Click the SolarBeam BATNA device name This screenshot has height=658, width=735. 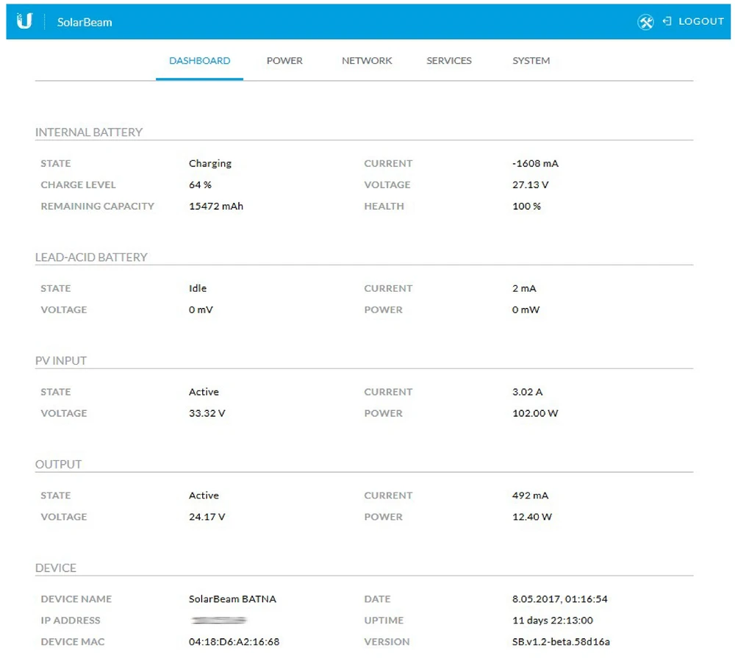click(x=232, y=599)
